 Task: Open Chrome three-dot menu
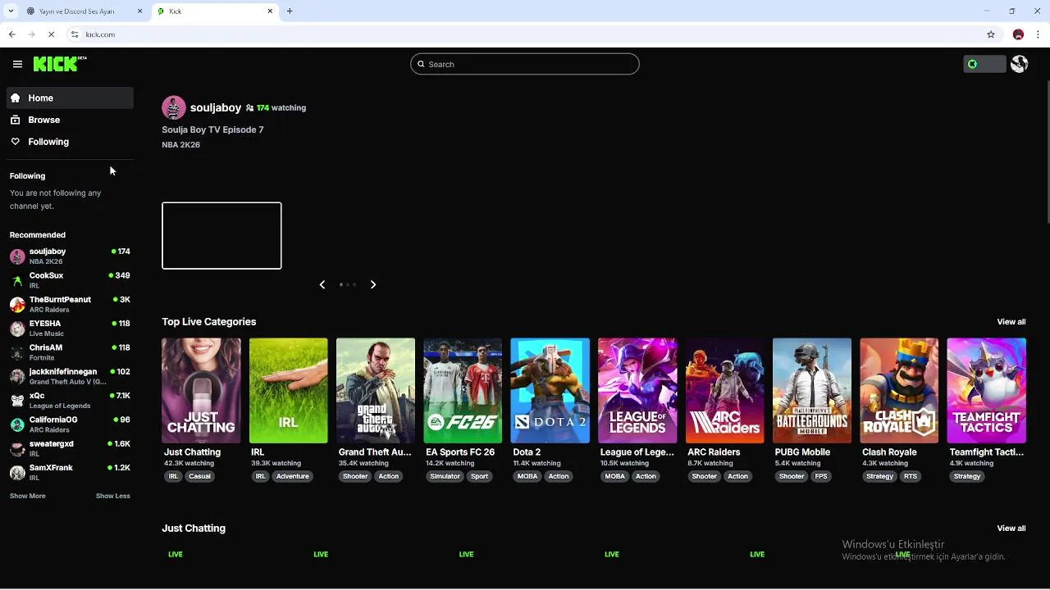tap(1039, 34)
